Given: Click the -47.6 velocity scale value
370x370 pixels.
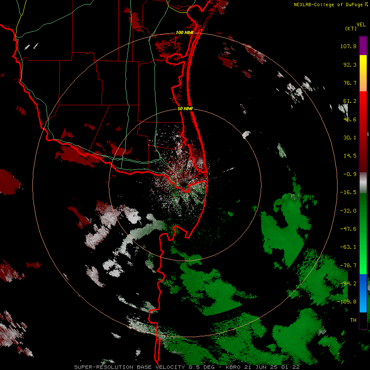Looking at the screenshot, I should coord(348,229).
